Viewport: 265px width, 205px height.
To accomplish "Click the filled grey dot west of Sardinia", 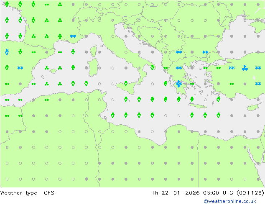I will click(87, 68).
